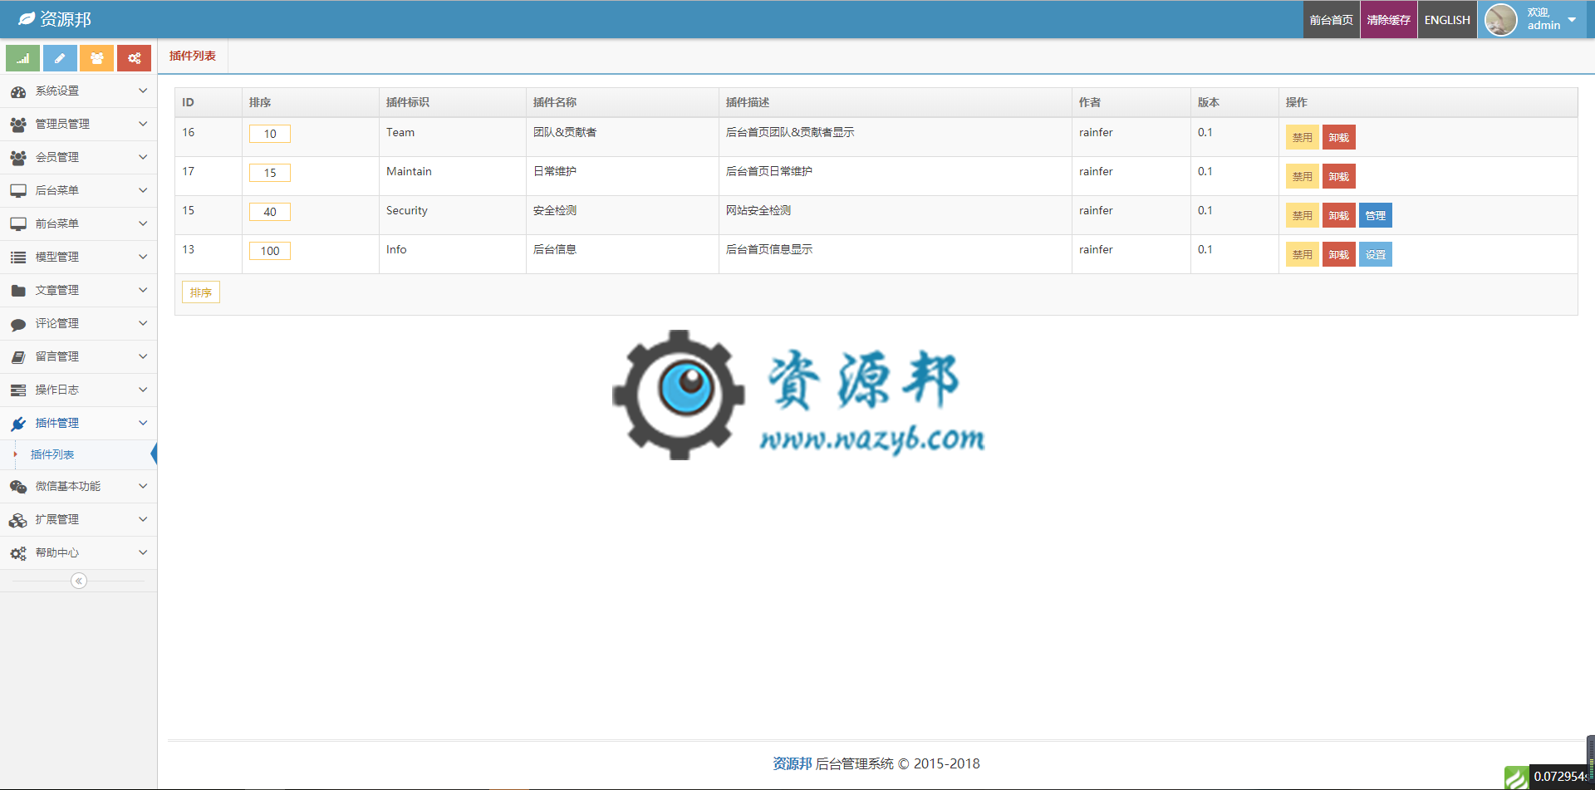1595x790 pixels.
Task: Click 清除缓存 button
Action: 1388,20
